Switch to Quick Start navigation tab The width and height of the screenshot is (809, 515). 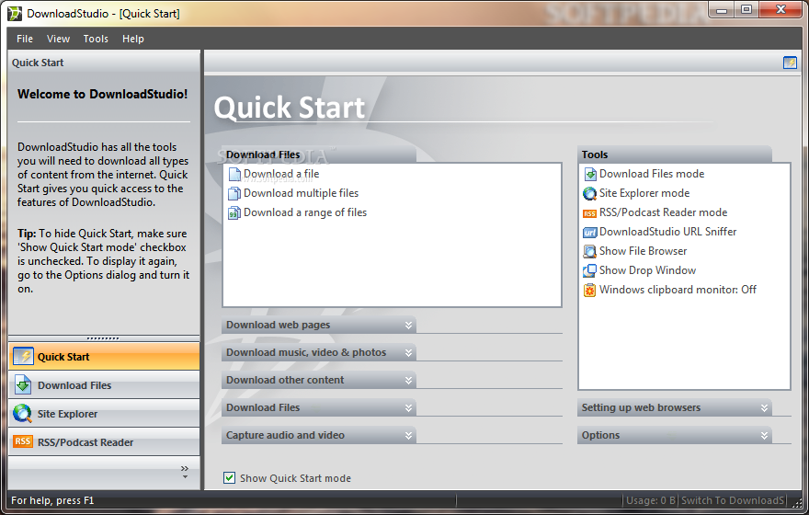[104, 357]
